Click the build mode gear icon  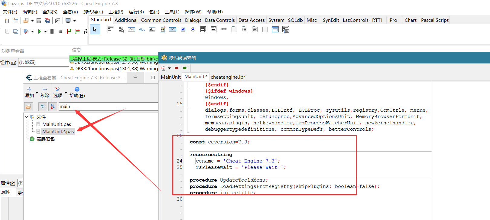coord(26,31)
